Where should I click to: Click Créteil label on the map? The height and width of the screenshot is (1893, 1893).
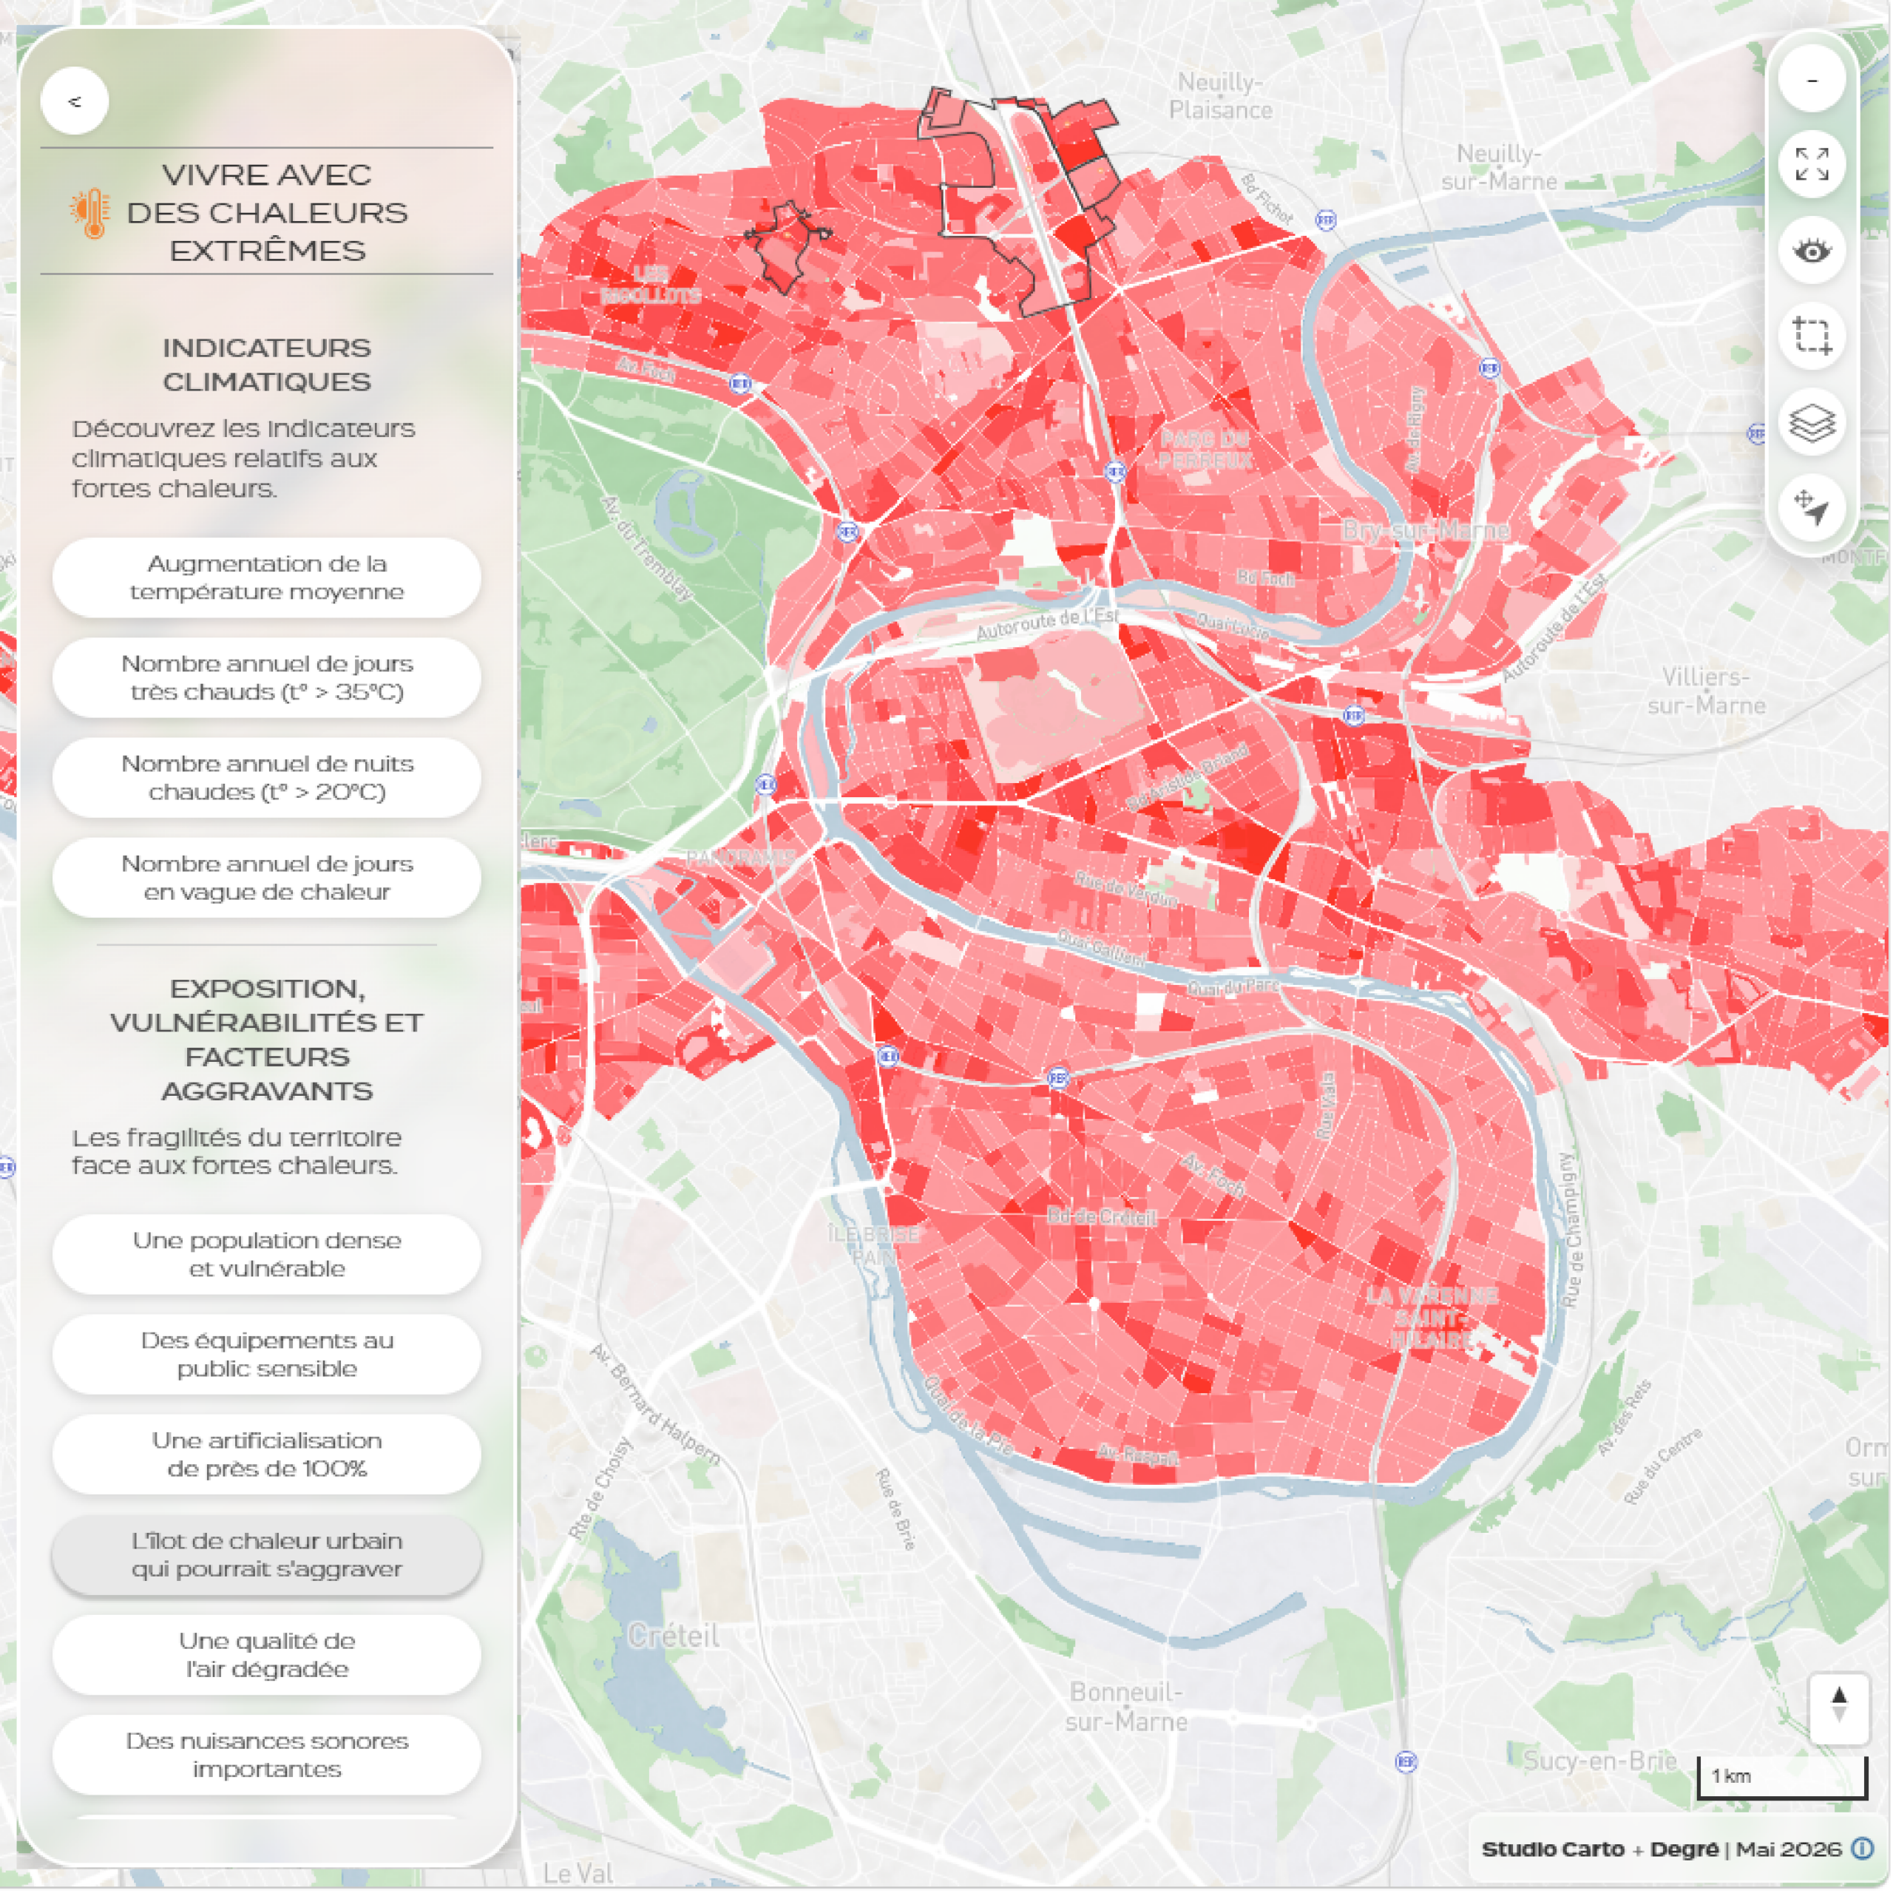673,1636
